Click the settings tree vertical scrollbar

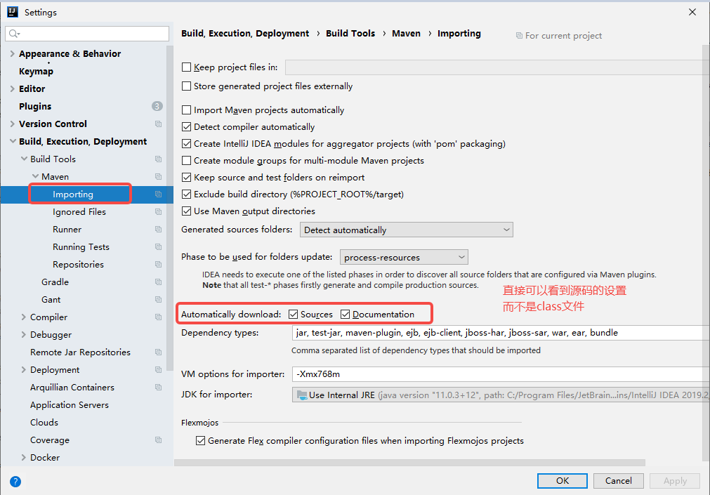pyautogui.click(x=170, y=209)
